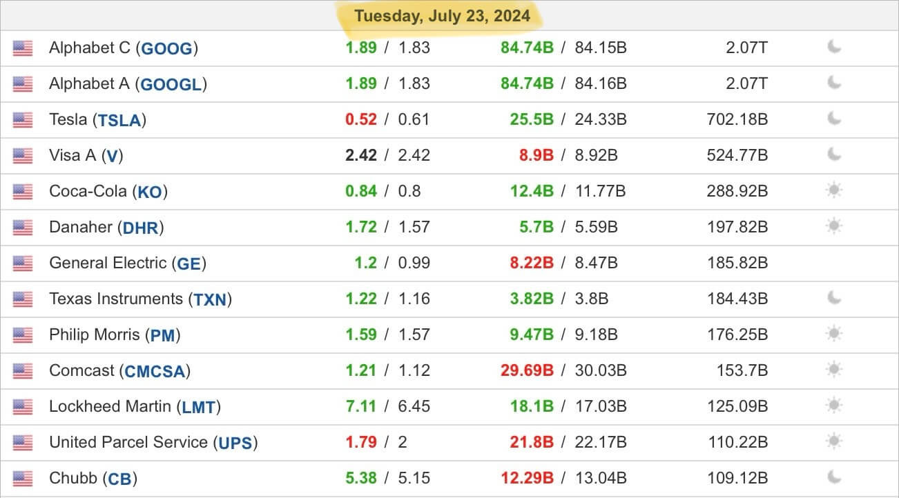The width and height of the screenshot is (899, 498).
Task: Click Tesla market cap 702.18B
Action: coord(737,119)
